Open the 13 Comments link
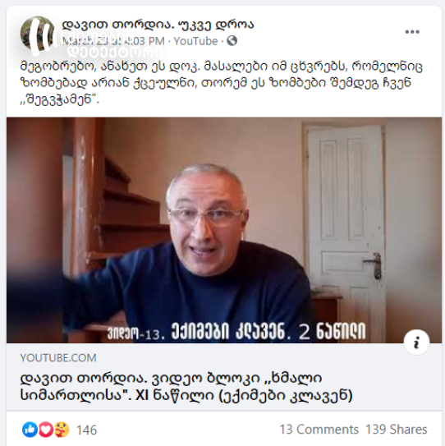 coord(319,430)
